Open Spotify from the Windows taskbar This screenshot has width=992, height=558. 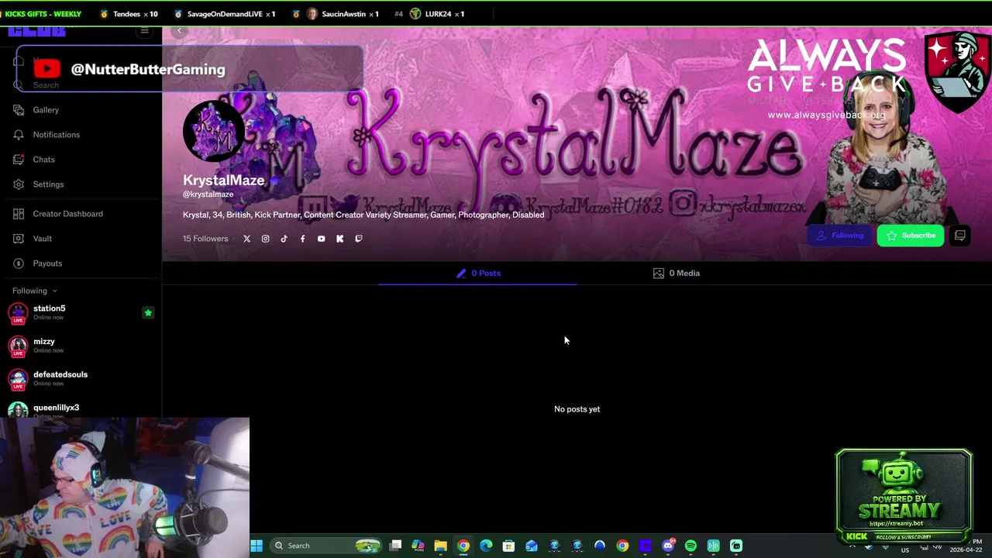click(x=691, y=546)
